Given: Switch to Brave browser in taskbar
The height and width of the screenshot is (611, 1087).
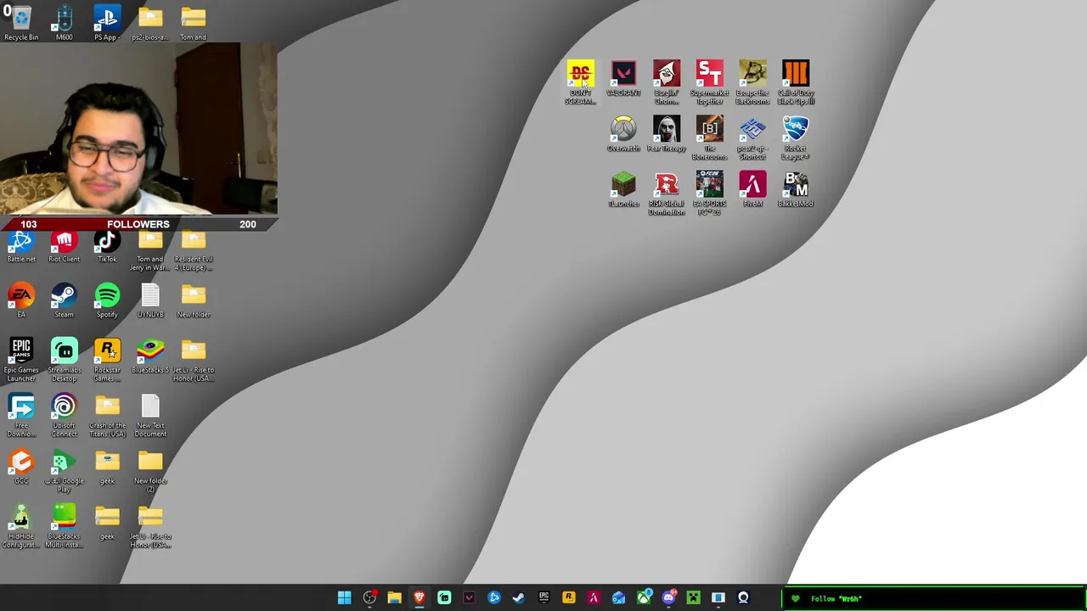Looking at the screenshot, I should 420,598.
